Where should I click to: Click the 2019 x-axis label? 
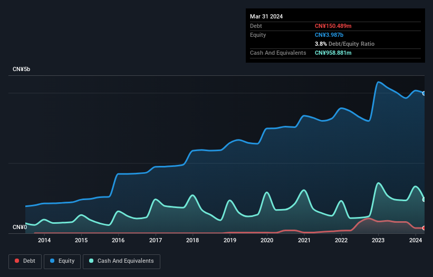tap(230, 240)
